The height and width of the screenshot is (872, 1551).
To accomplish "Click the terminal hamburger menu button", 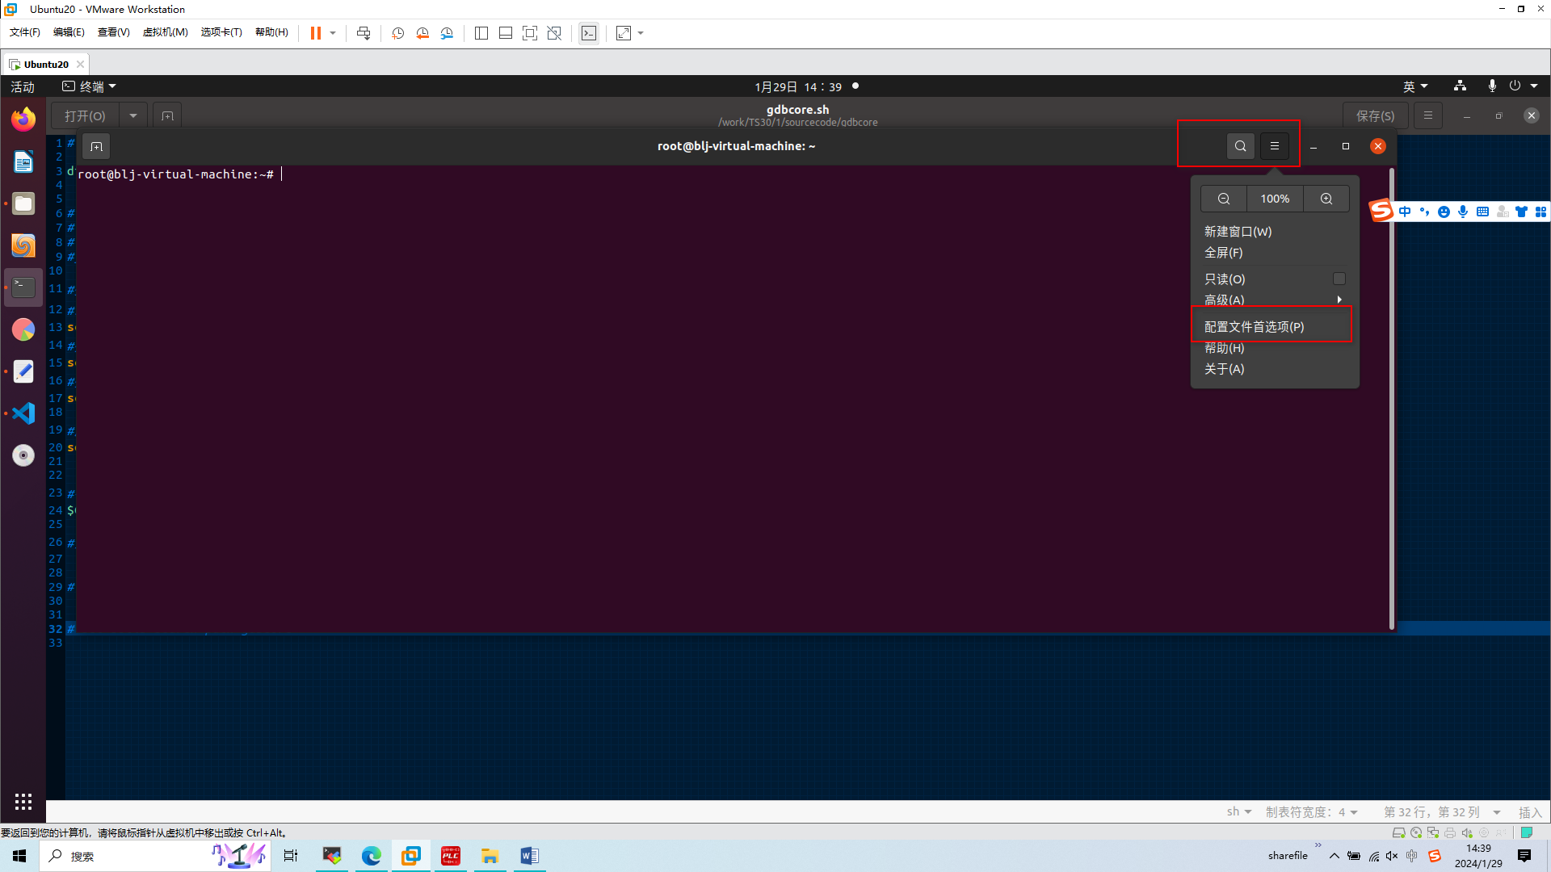I will (x=1274, y=146).
